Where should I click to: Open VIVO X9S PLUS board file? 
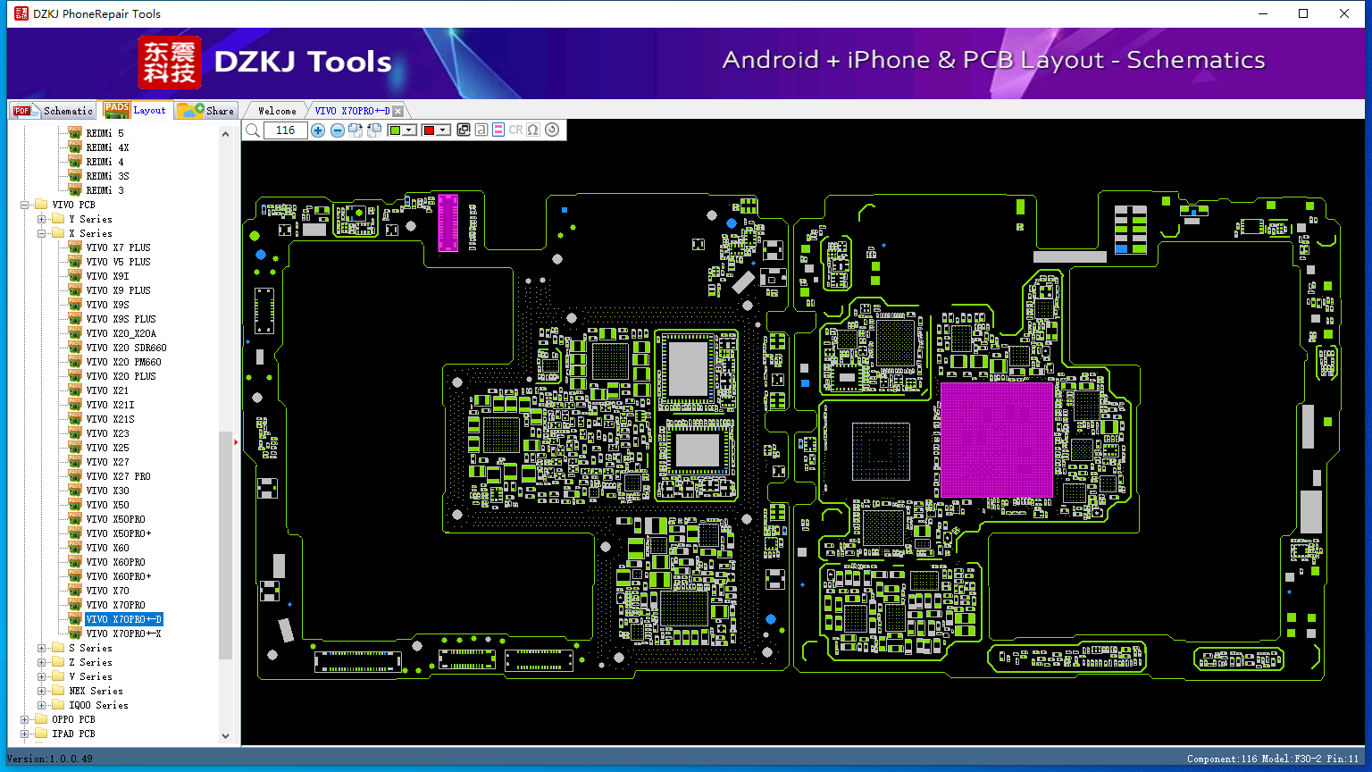point(121,319)
